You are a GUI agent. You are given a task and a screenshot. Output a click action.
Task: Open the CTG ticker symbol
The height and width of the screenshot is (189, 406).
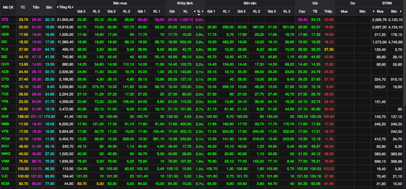[x=5, y=79]
